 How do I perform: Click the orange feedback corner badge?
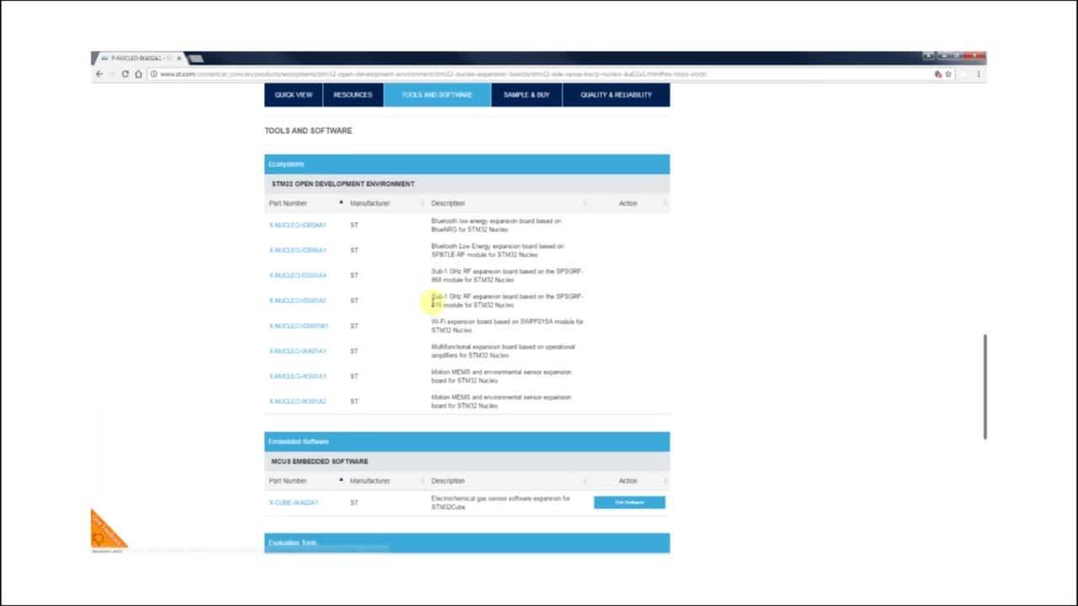click(105, 532)
